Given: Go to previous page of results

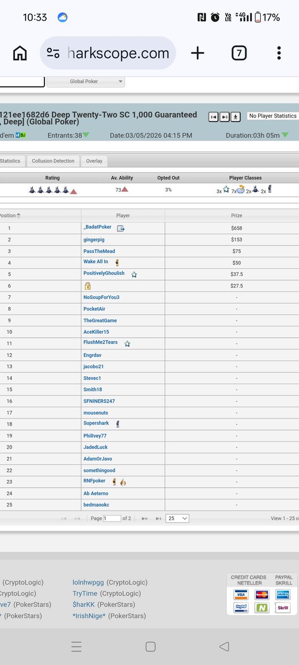Looking at the screenshot, I should pos(77,518).
